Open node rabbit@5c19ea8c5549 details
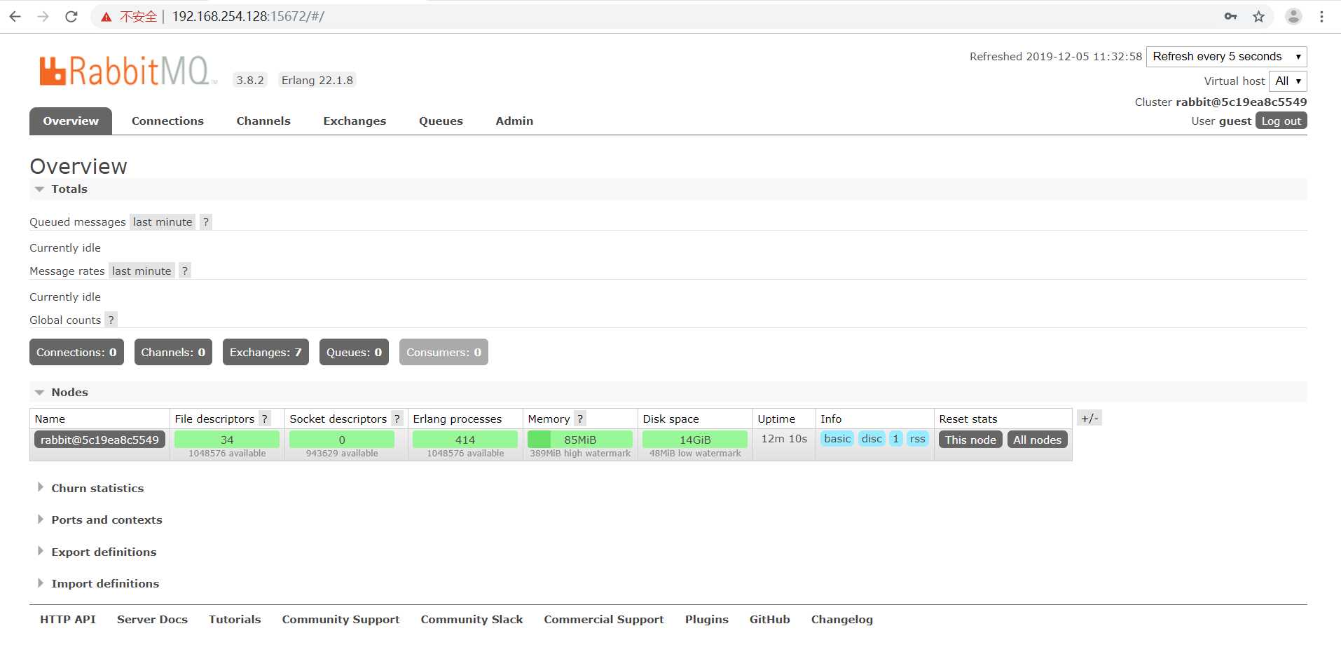1341x666 pixels. click(x=99, y=440)
